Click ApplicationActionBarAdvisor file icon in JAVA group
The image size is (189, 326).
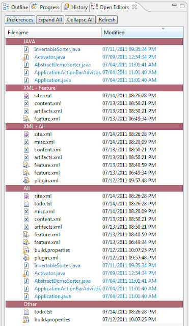click(26, 72)
